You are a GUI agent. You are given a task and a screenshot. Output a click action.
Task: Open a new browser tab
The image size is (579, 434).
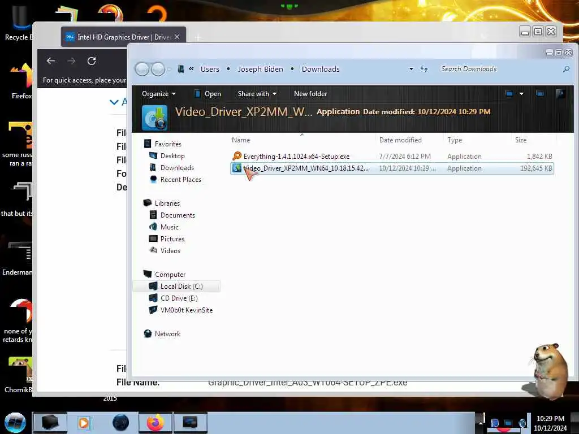coord(198,37)
